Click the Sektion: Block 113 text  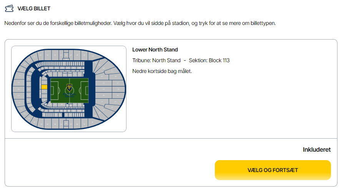[x=209, y=60]
